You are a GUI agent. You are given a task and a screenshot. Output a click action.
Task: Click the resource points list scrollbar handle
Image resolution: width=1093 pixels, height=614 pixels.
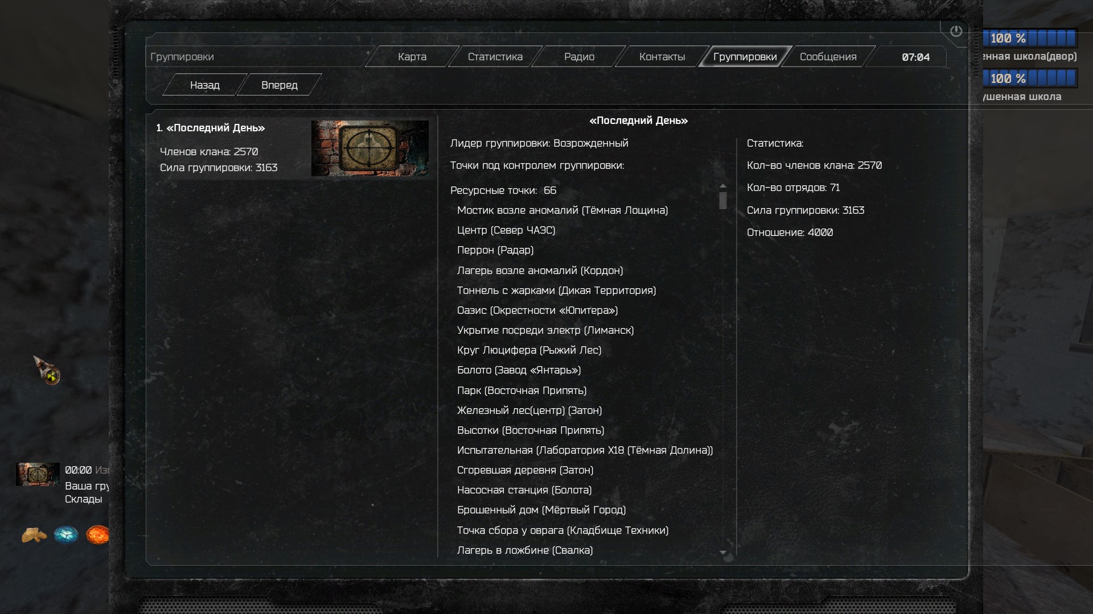coord(723,201)
